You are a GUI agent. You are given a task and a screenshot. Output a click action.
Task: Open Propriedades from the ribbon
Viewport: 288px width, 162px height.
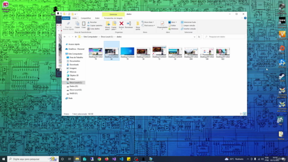click(x=162, y=25)
